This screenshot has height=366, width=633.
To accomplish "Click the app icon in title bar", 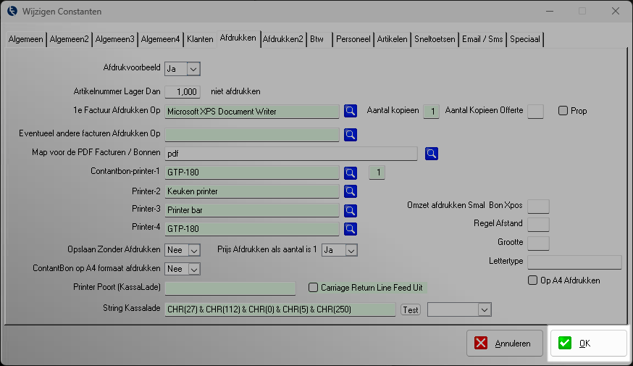I will click(12, 12).
